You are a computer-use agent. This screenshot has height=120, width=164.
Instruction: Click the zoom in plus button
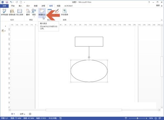click(x=146, y=118)
